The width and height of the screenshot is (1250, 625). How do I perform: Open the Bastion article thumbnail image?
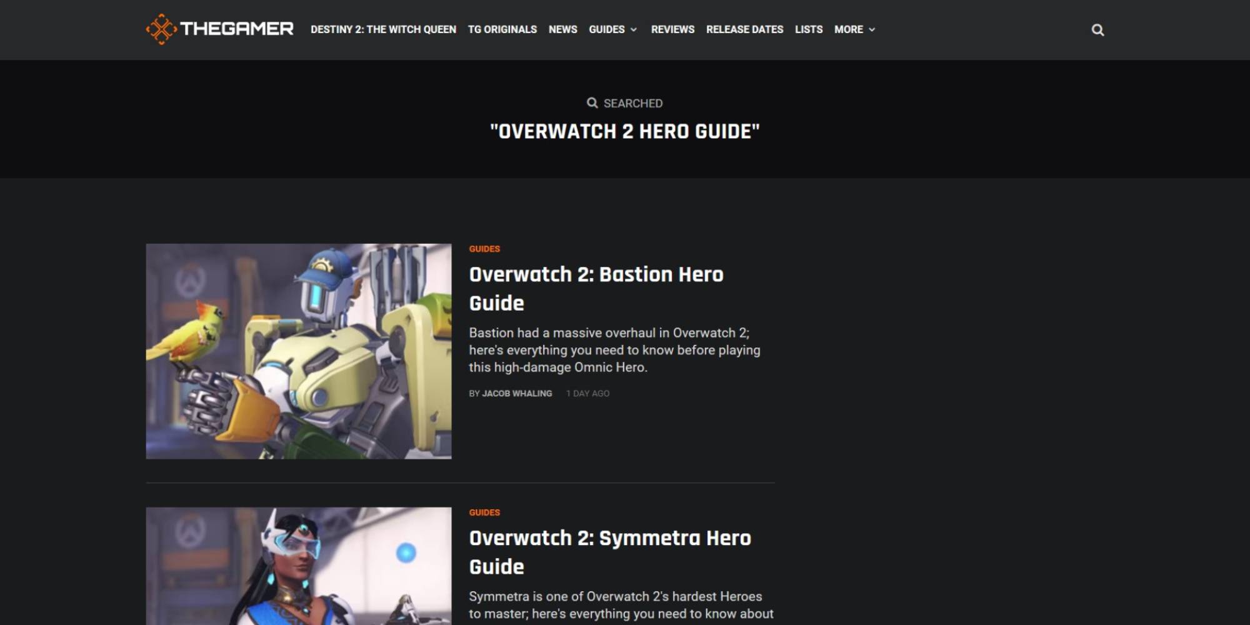tap(299, 351)
